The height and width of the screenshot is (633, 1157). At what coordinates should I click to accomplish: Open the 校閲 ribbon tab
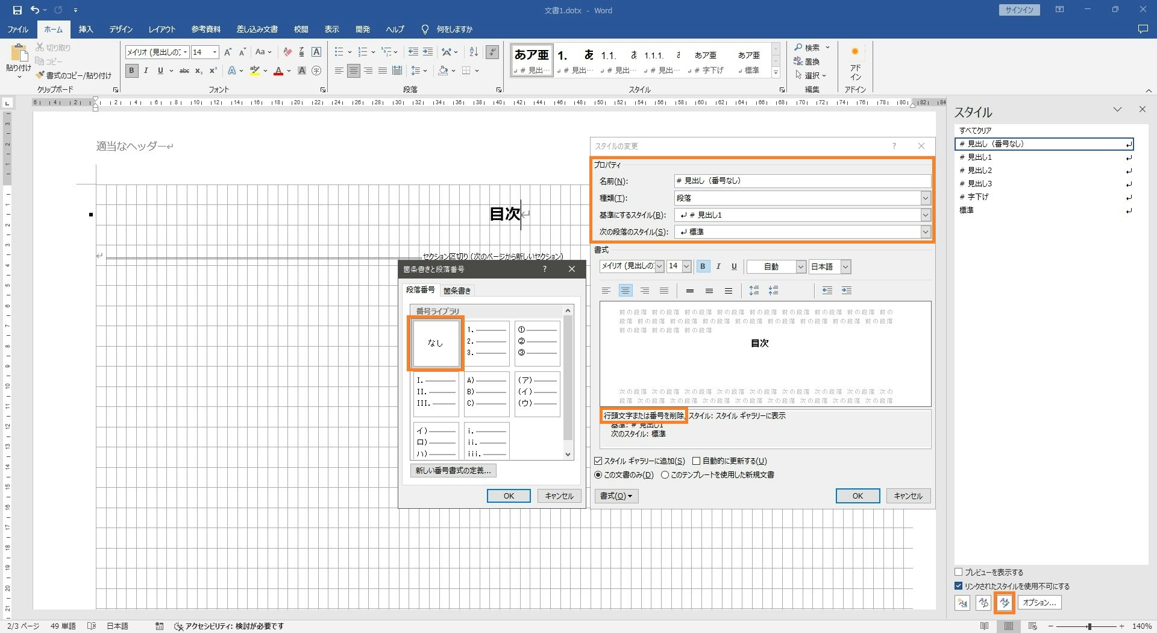point(301,29)
